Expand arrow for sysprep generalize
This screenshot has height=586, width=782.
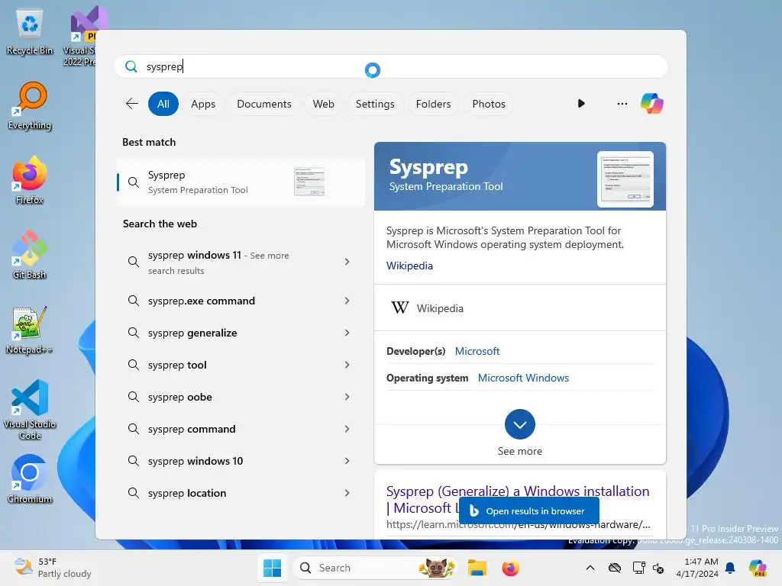tap(347, 333)
